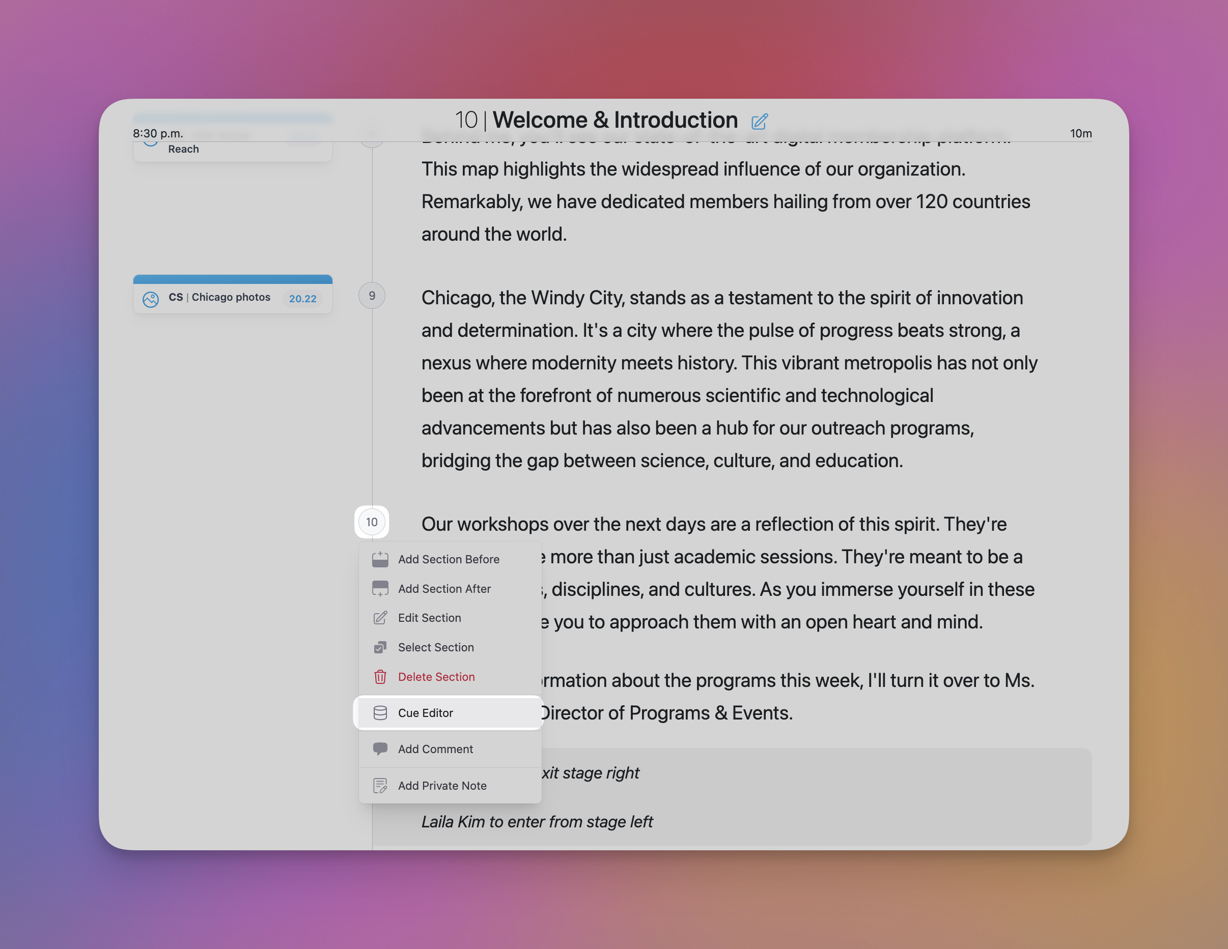Image resolution: width=1228 pixels, height=949 pixels.
Task: Click the blue bar atop Chicago cue
Action: coord(232,279)
